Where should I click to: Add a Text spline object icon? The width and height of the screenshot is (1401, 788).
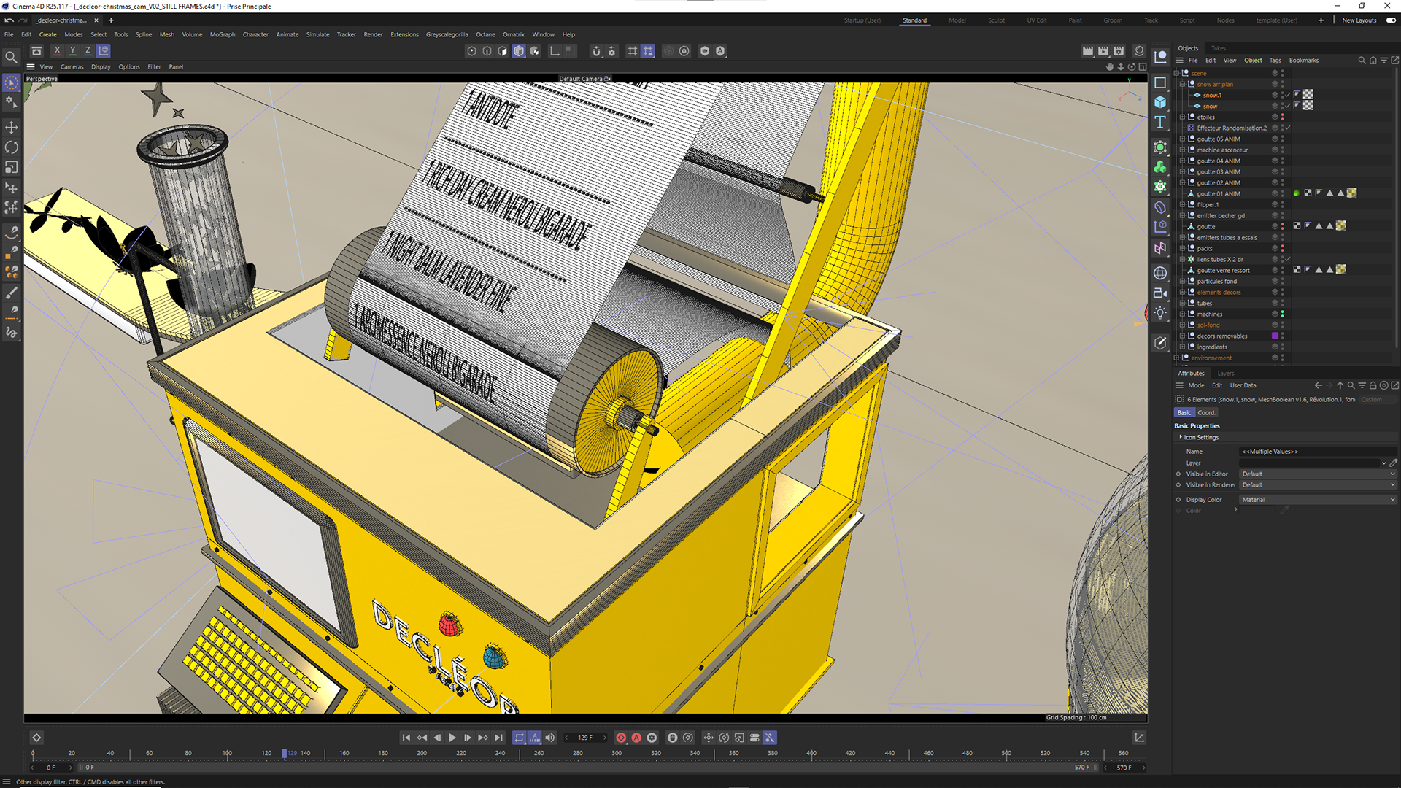[1160, 122]
